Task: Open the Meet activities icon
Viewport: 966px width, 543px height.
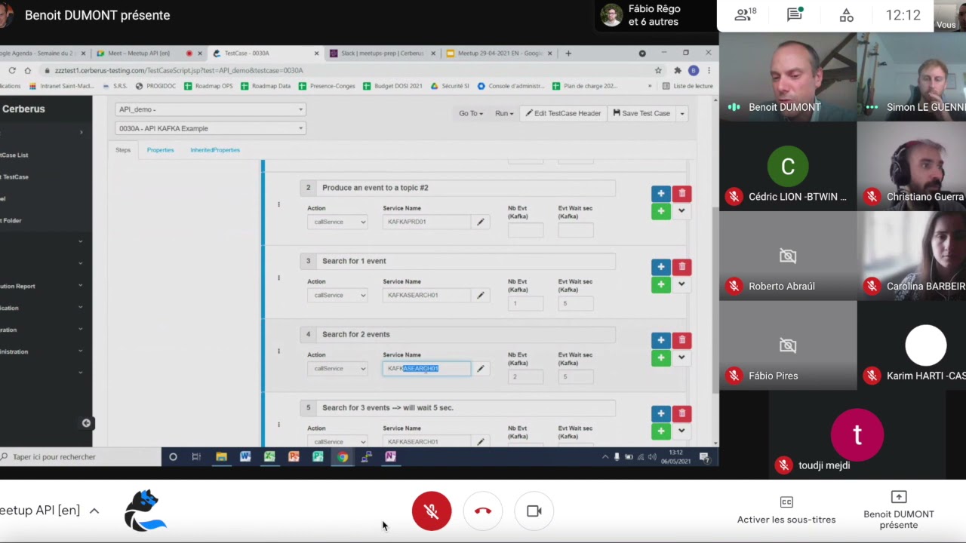Action: tap(847, 14)
